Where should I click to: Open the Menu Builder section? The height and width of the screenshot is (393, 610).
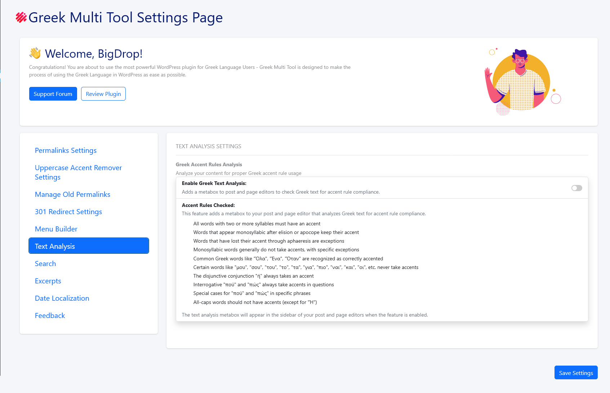(56, 229)
